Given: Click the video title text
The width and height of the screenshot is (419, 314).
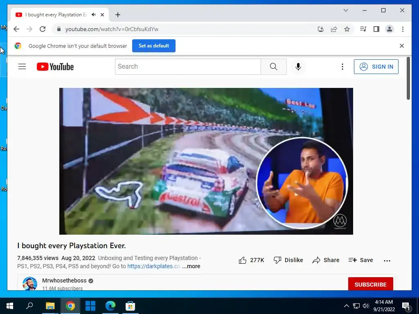Looking at the screenshot, I should pyautogui.click(x=71, y=246).
